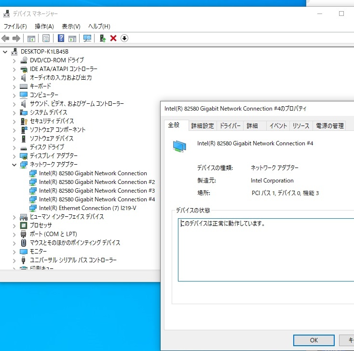Click the セキュリティ デバイス icon

(24, 121)
